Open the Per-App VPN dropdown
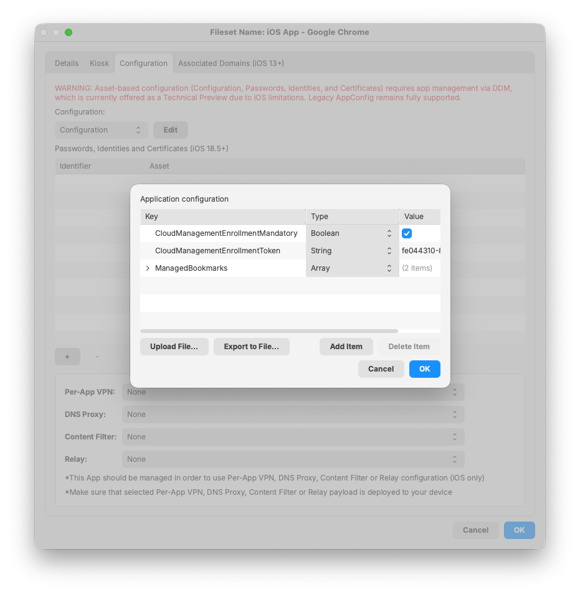 (293, 392)
